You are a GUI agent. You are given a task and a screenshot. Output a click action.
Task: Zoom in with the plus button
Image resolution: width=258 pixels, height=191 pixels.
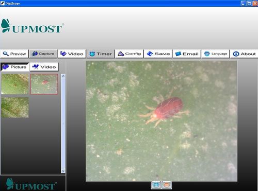coord(156,185)
